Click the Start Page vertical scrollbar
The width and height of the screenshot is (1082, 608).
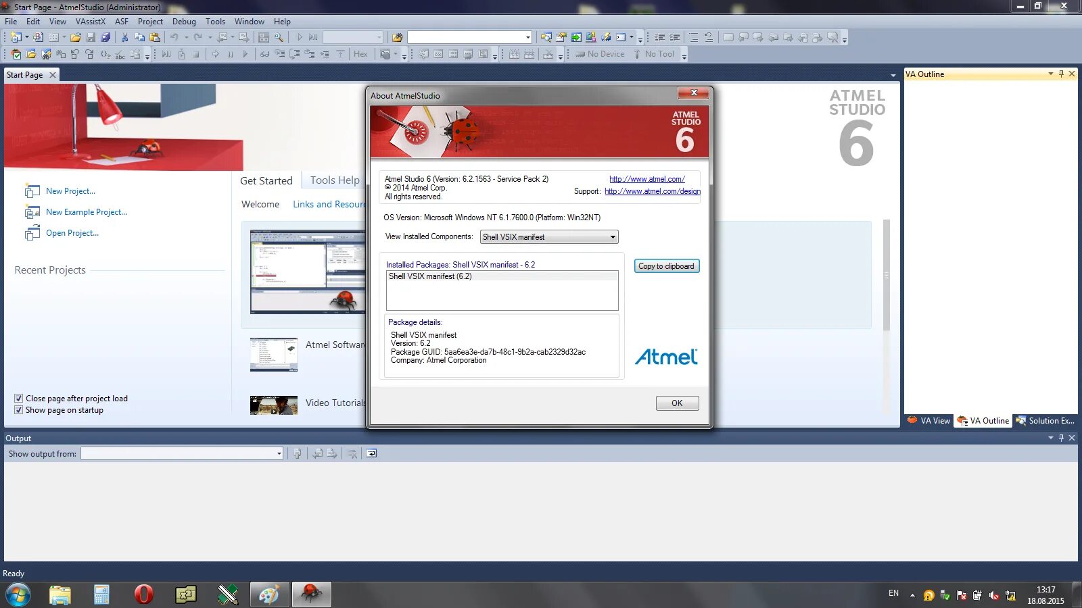(887, 275)
